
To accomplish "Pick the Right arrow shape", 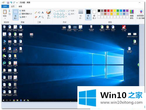I will point(63,17).
